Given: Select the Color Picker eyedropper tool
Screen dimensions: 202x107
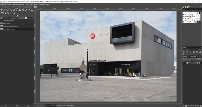Looking at the screenshot, I should (11, 13).
